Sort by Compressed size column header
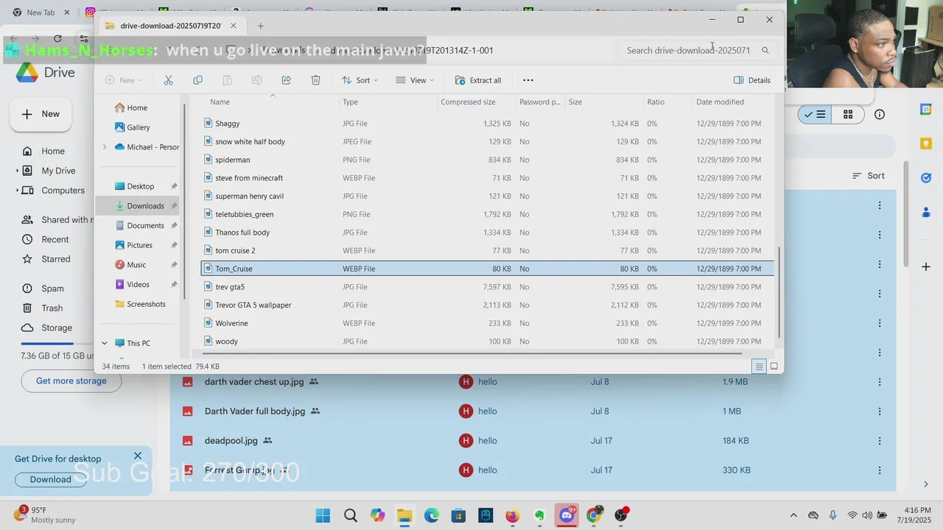This screenshot has height=530, width=943. point(468,102)
